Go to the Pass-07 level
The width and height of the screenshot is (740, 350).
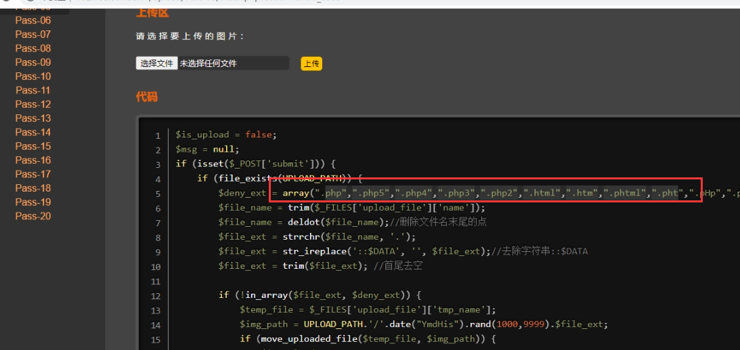[x=33, y=35]
